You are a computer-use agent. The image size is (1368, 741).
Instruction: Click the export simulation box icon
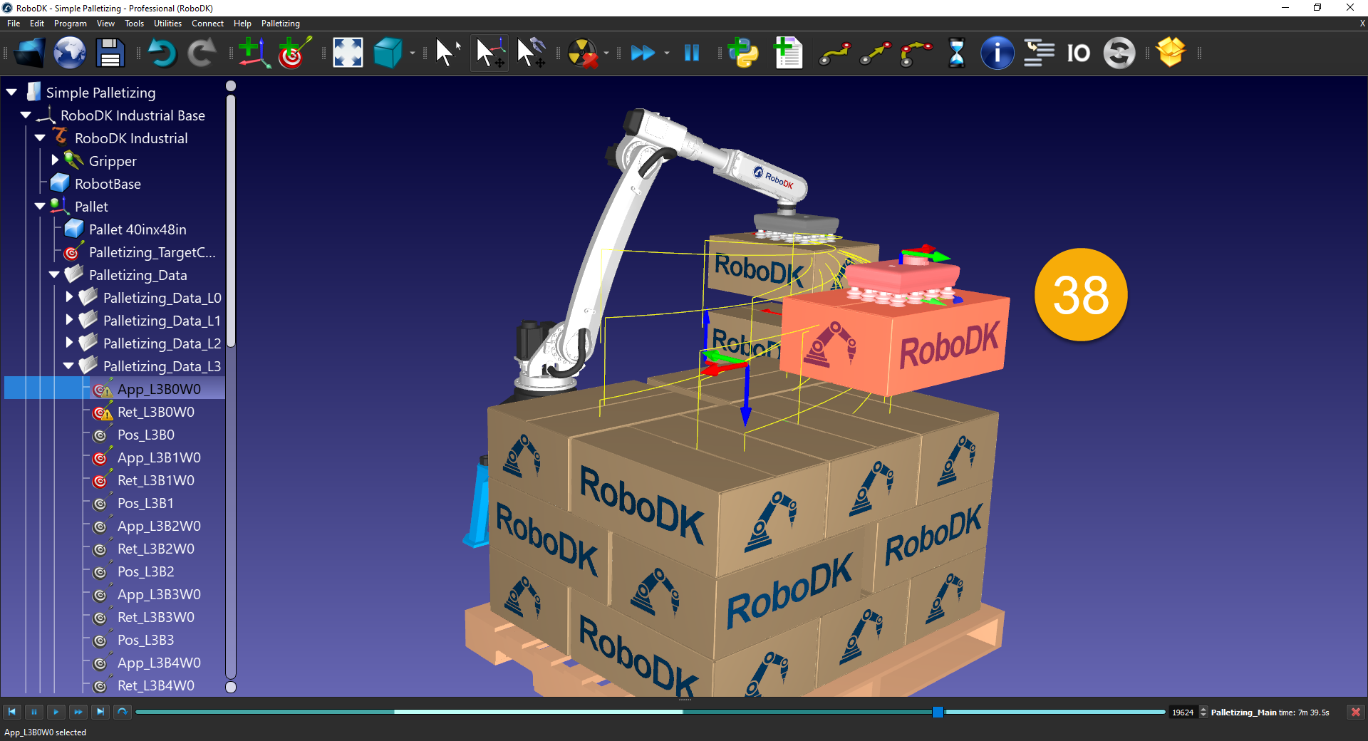click(1172, 53)
